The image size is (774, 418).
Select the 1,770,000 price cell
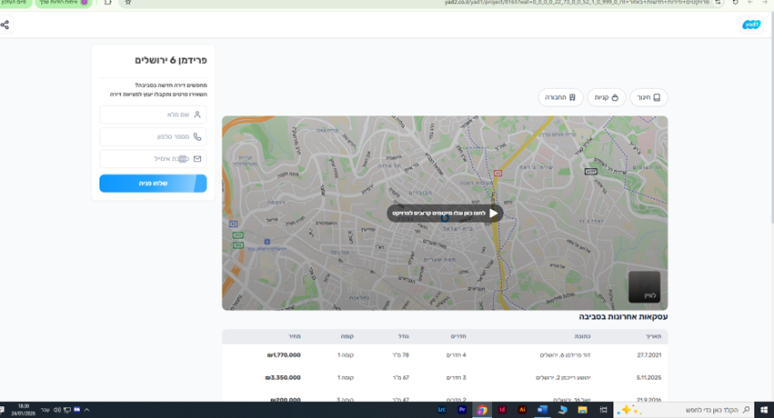(x=284, y=355)
